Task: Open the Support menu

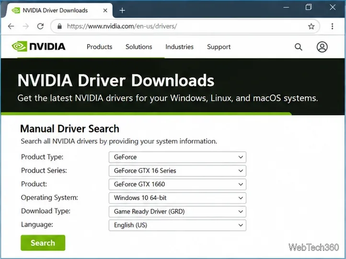Action: tap(219, 47)
